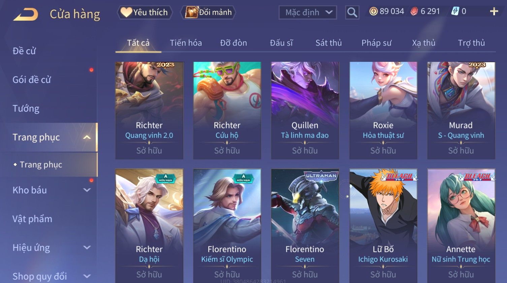
Task: Open Tướng in the sidebar
Action: [x=26, y=109]
